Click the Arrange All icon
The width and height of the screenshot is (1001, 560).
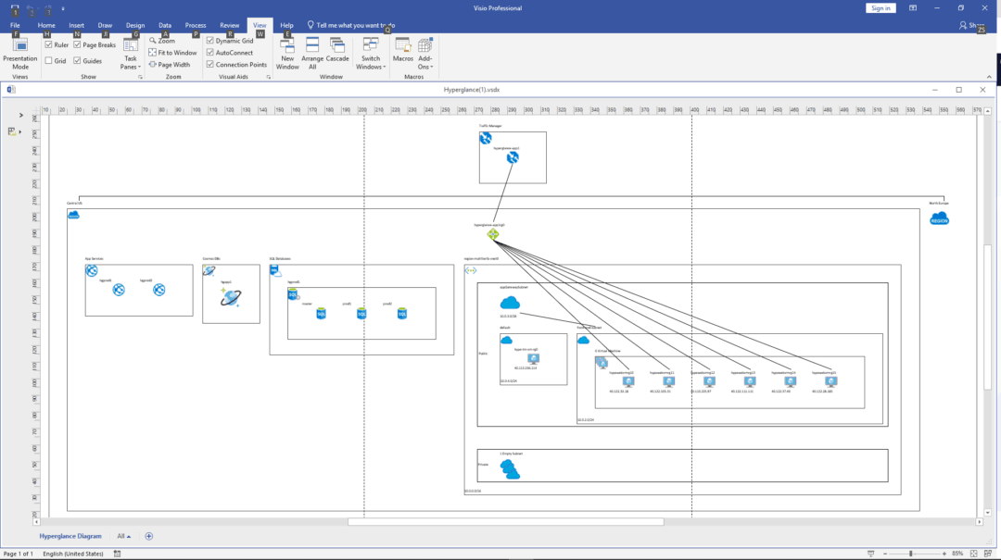coord(311,51)
